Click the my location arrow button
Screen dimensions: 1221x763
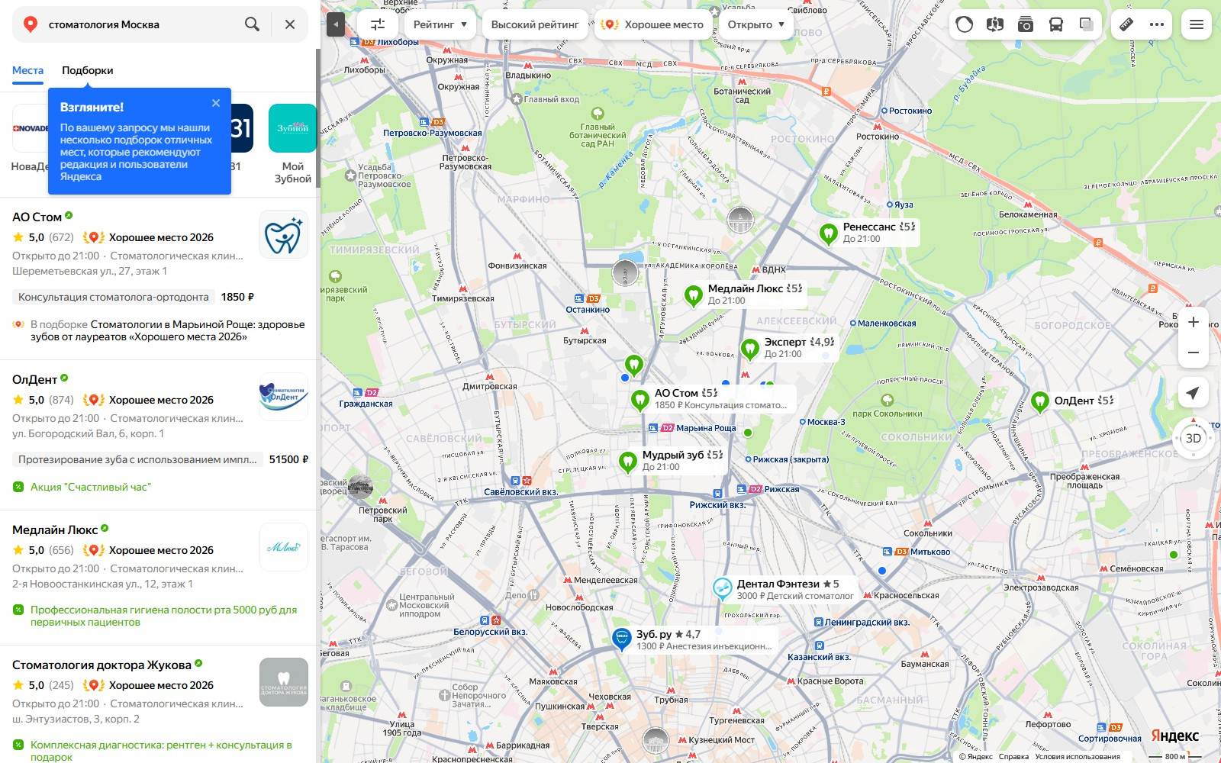point(1193,393)
